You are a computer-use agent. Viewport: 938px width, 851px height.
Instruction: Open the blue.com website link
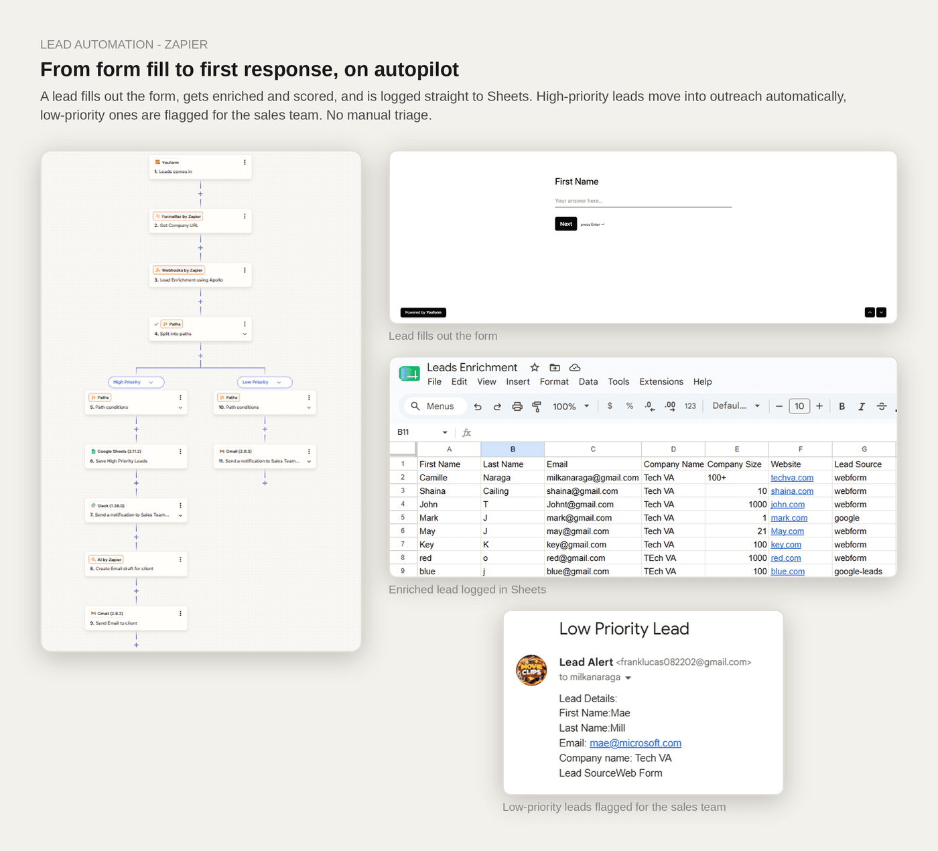click(x=788, y=572)
